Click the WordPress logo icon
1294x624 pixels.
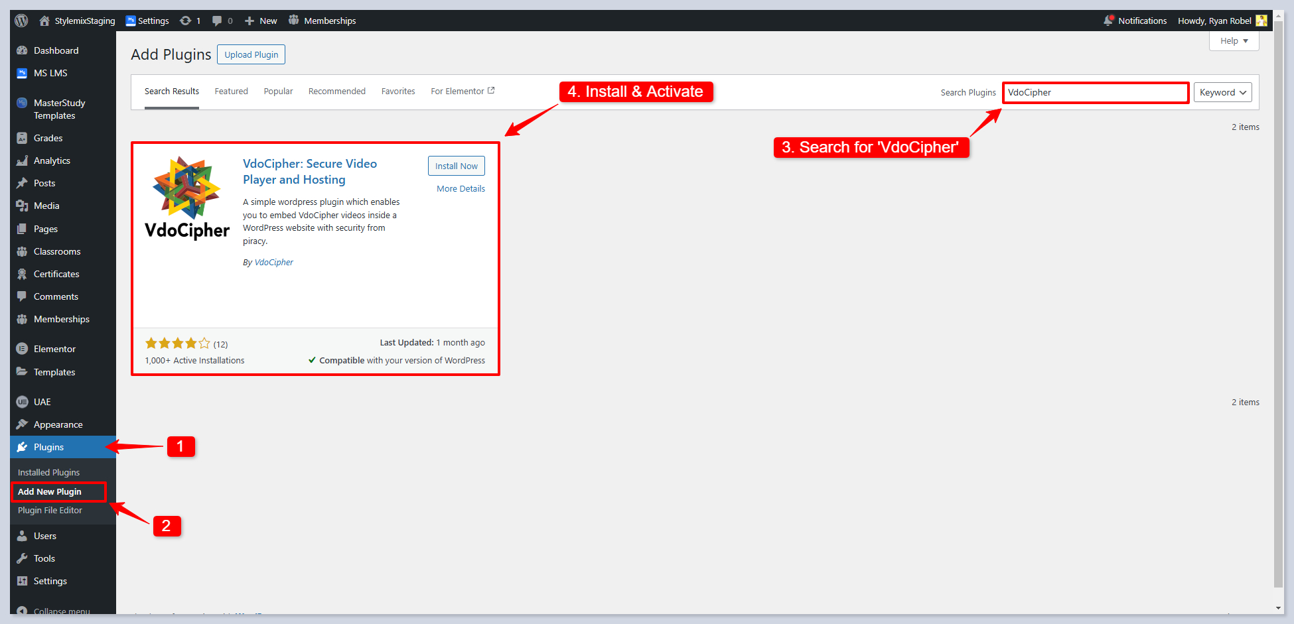click(21, 21)
